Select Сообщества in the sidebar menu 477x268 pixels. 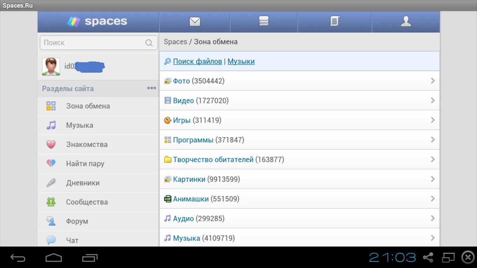point(98,202)
